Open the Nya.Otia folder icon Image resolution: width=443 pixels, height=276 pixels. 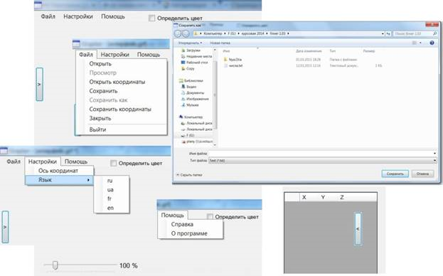(225, 60)
